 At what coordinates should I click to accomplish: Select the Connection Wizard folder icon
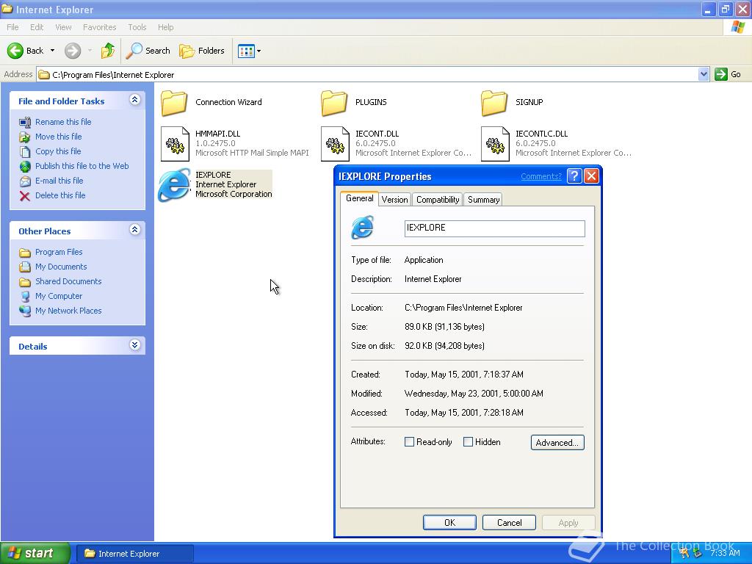(x=173, y=103)
